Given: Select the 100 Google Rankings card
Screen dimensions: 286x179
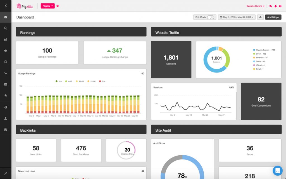Looking at the screenshot, I should click(47, 53).
